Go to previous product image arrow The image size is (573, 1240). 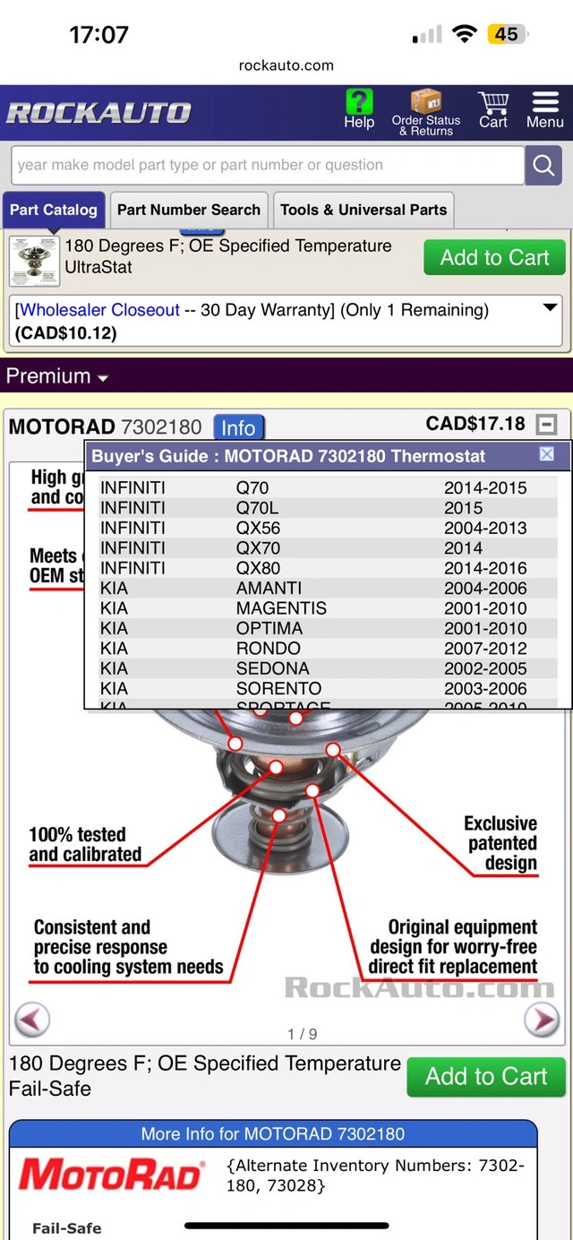(32, 1019)
